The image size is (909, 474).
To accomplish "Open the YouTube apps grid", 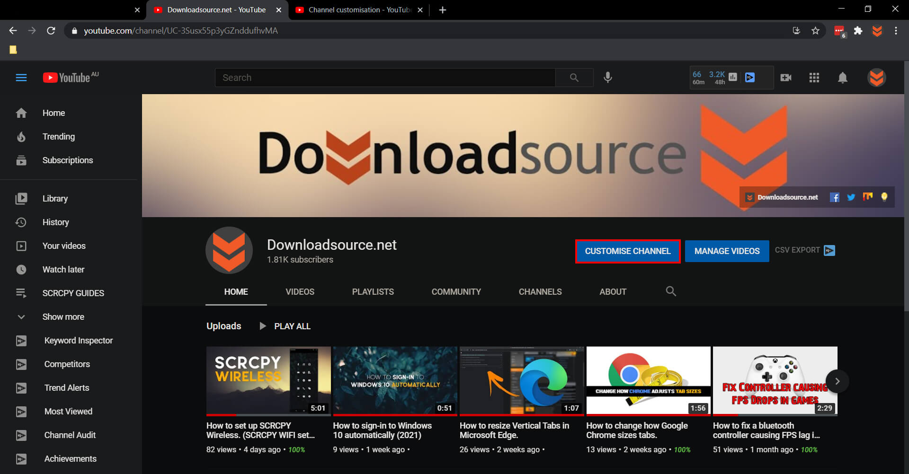I will [814, 78].
